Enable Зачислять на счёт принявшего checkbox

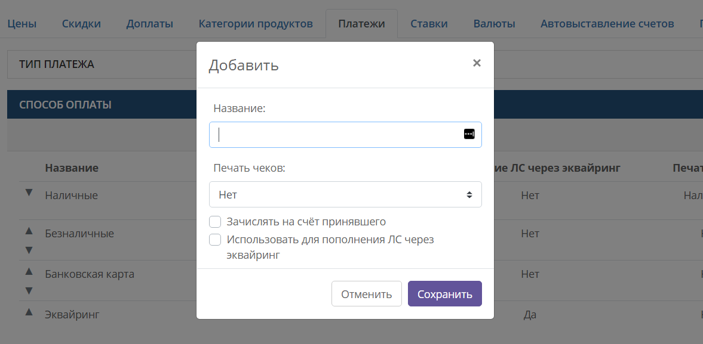[215, 221]
